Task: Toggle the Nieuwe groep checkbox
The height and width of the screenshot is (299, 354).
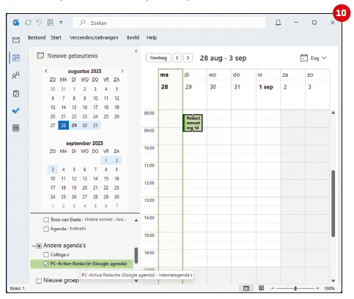Action: [39, 281]
